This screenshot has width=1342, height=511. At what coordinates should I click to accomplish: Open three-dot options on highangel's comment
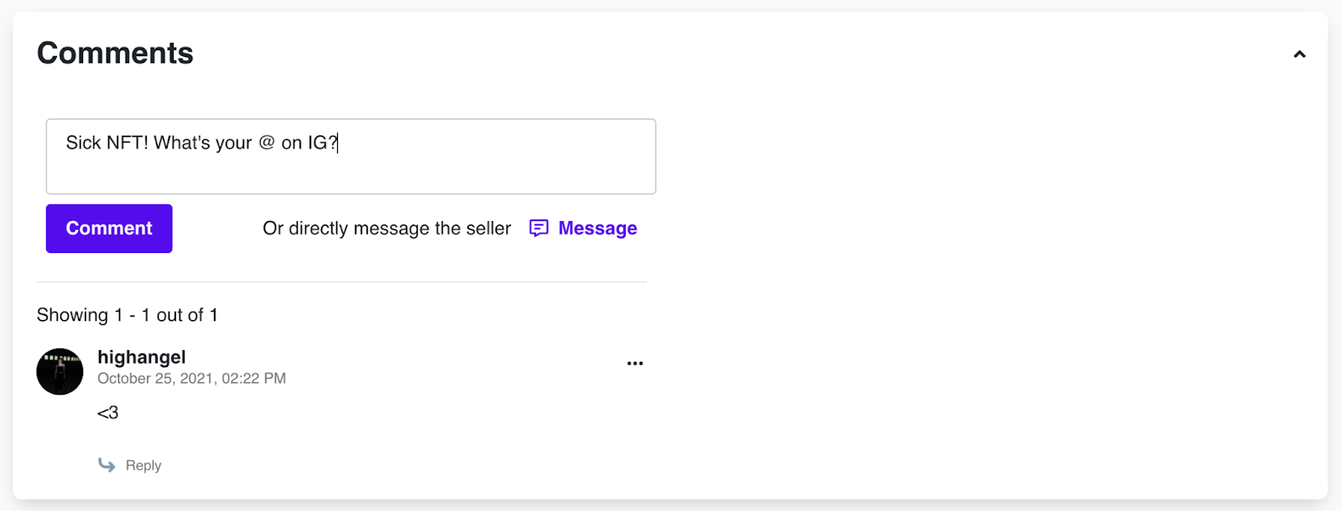click(x=635, y=364)
